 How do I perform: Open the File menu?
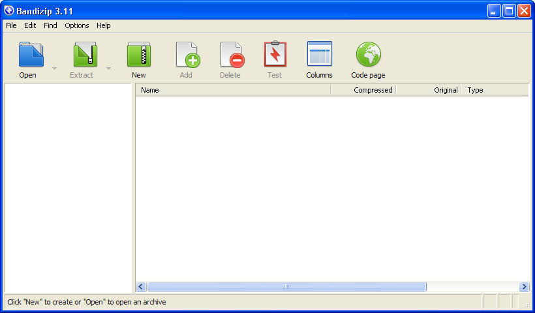coord(11,25)
